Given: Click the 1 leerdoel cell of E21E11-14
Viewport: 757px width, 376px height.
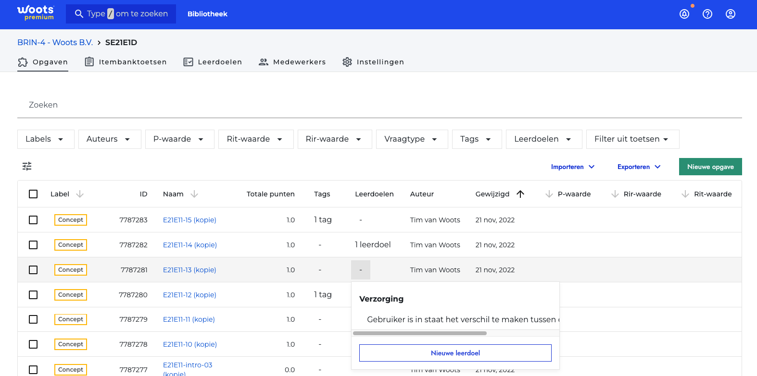Looking at the screenshot, I should (x=373, y=245).
